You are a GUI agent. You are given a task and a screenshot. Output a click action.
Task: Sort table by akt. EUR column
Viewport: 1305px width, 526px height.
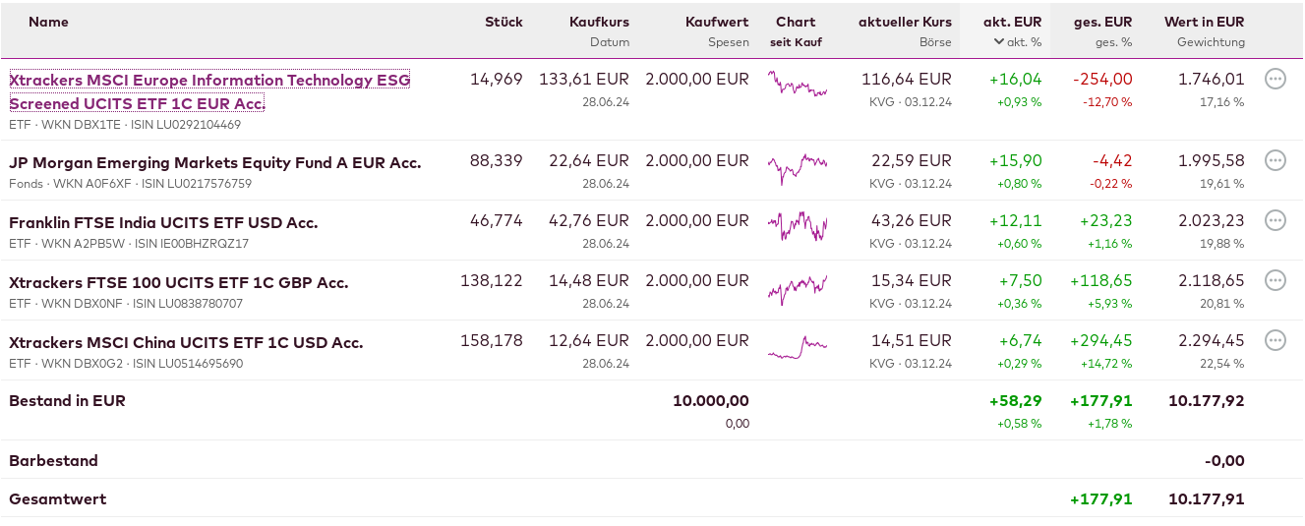[x=1012, y=22]
